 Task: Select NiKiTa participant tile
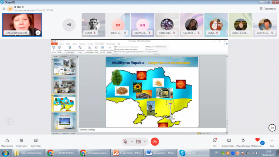(x=93, y=25)
